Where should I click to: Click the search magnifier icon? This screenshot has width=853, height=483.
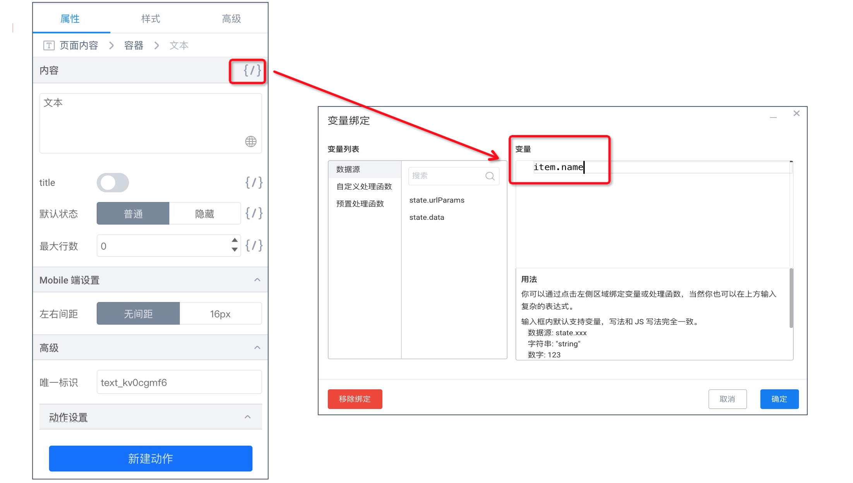(x=490, y=176)
